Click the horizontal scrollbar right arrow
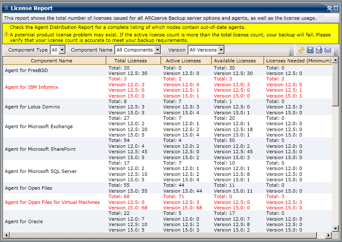Screen dimensions: 342x242 (x=328, y=235)
